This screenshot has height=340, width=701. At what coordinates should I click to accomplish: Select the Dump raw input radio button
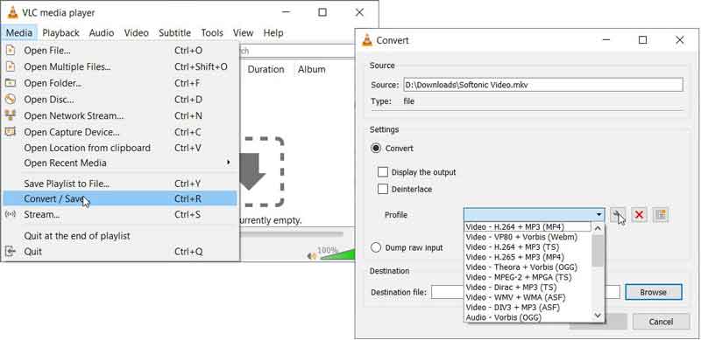(x=376, y=247)
